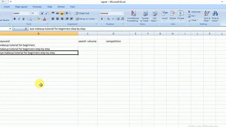Screen dimensions: 226x127
Task: Open the font size dropdown
Action: click(38, 13)
